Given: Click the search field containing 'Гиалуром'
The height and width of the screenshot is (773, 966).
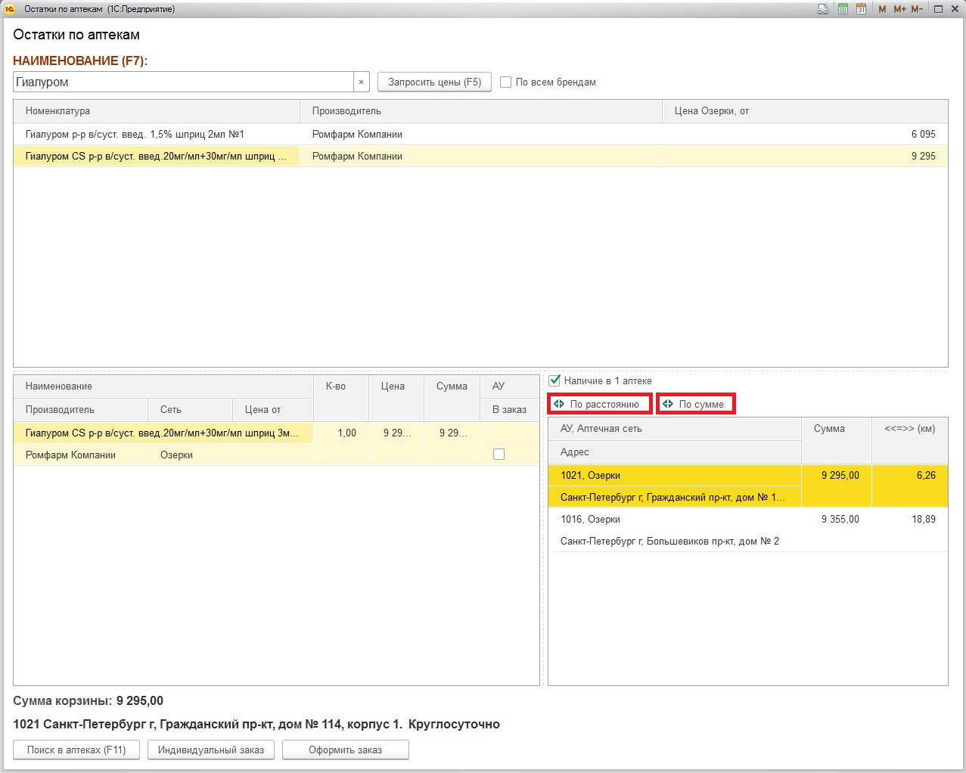Looking at the screenshot, I should coord(182,82).
